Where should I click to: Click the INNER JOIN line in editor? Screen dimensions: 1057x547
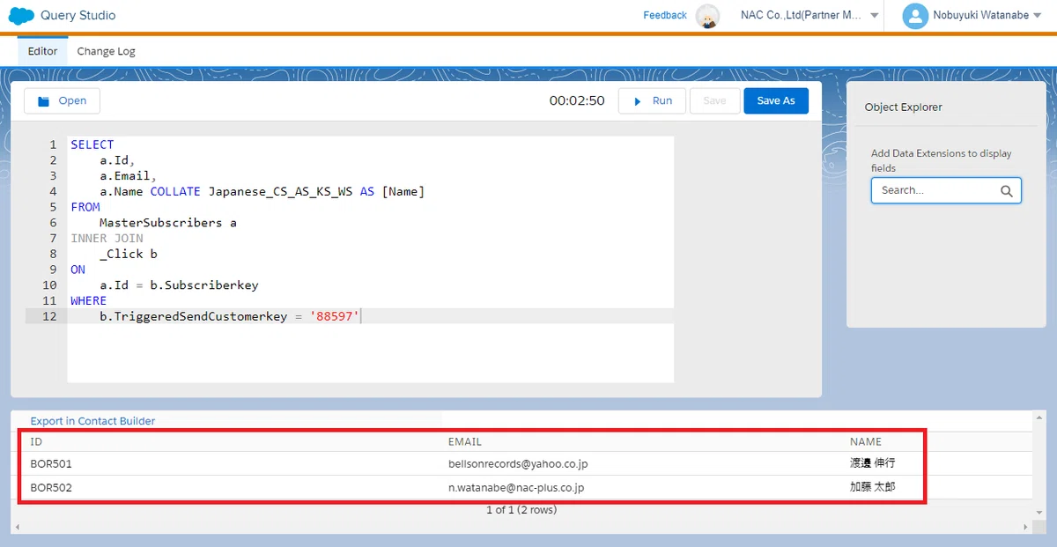pos(107,239)
